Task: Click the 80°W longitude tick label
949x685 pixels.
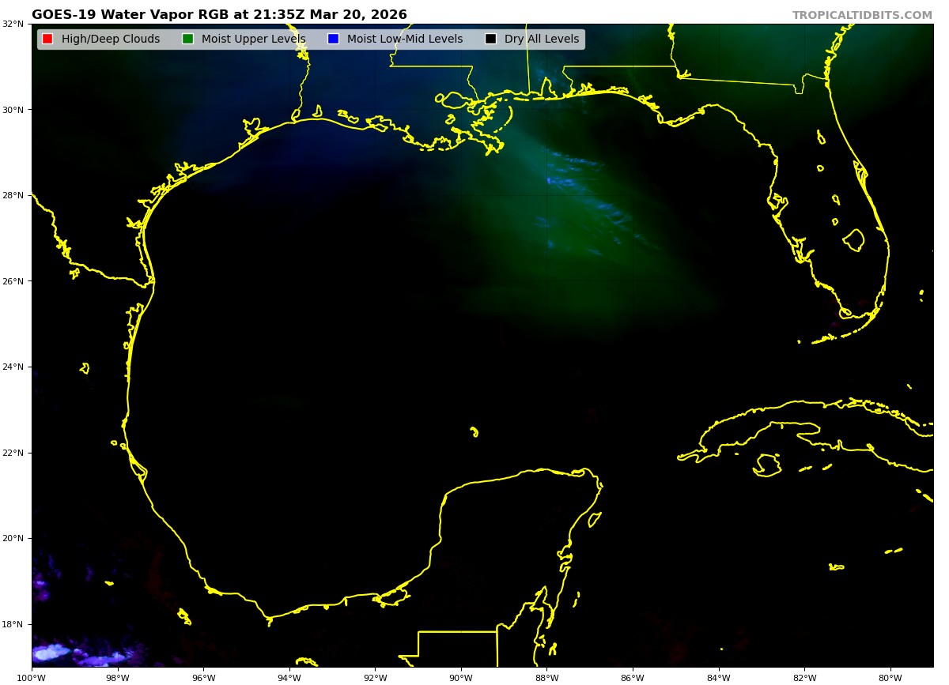Action: pos(890,677)
